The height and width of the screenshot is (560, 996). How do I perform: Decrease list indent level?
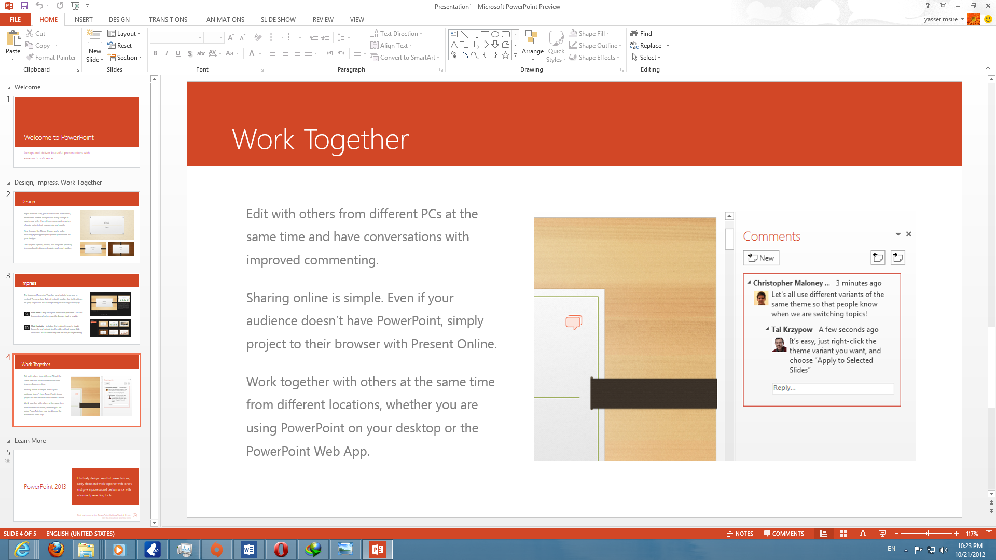coord(314,37)
